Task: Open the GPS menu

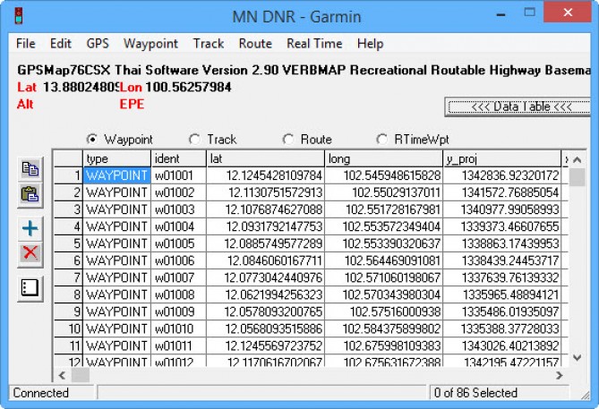Action: click(98, 44)
